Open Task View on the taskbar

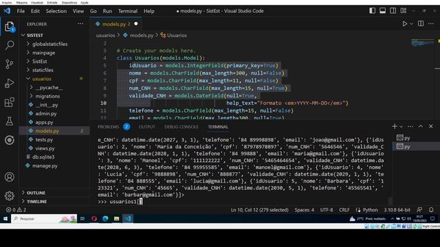82,219
